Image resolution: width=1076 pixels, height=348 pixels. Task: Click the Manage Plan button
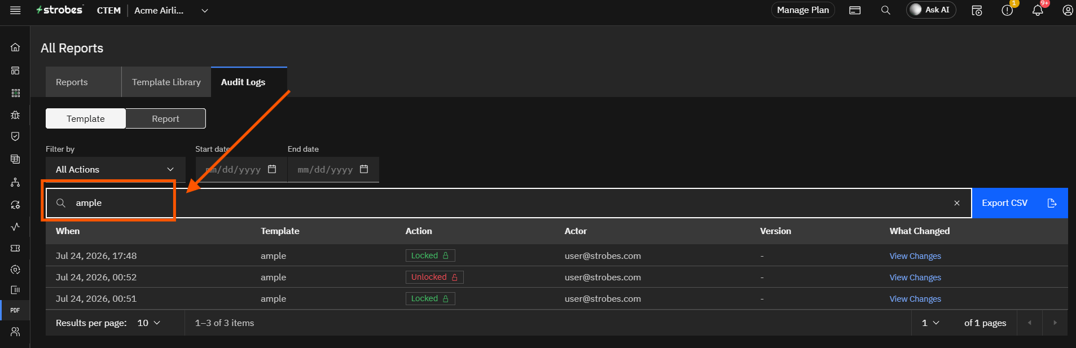tap(803, 10)
